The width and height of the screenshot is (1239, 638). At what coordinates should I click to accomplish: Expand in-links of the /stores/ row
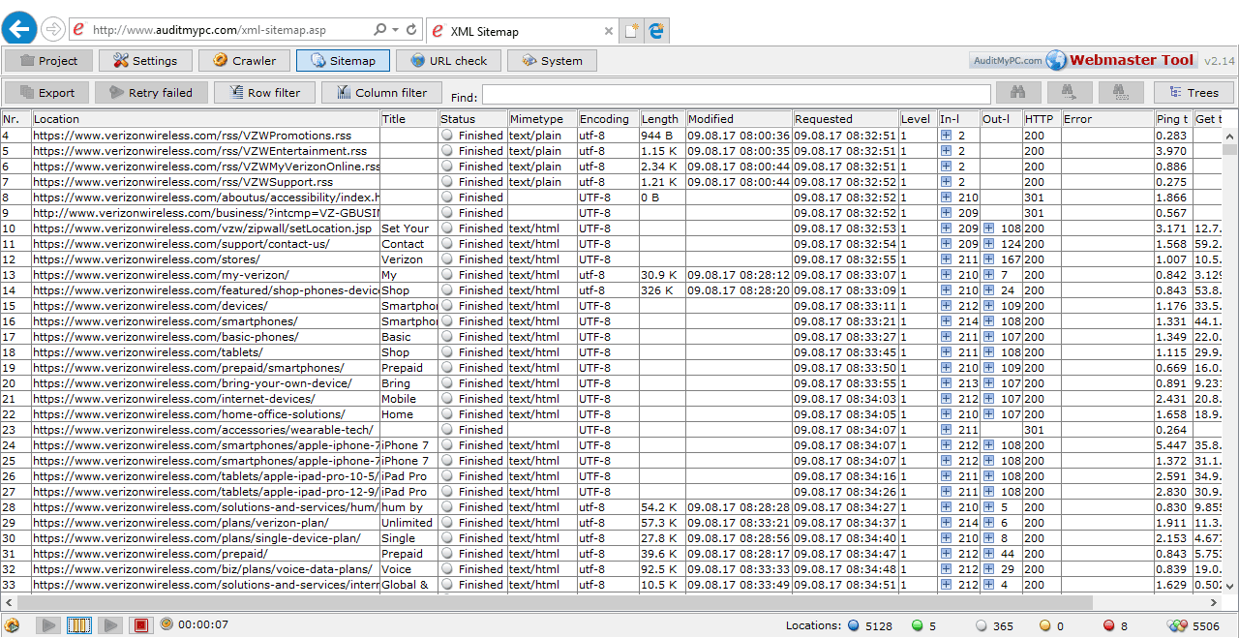click(946, 259)
